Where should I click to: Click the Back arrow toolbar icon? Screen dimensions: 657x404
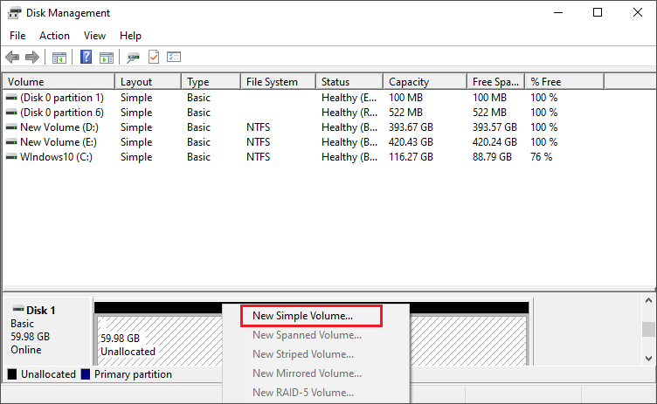tap(12, 58)
